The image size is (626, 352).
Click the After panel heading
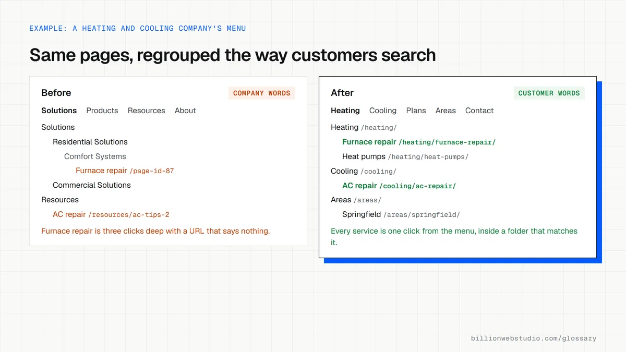[x=342, y=93]
